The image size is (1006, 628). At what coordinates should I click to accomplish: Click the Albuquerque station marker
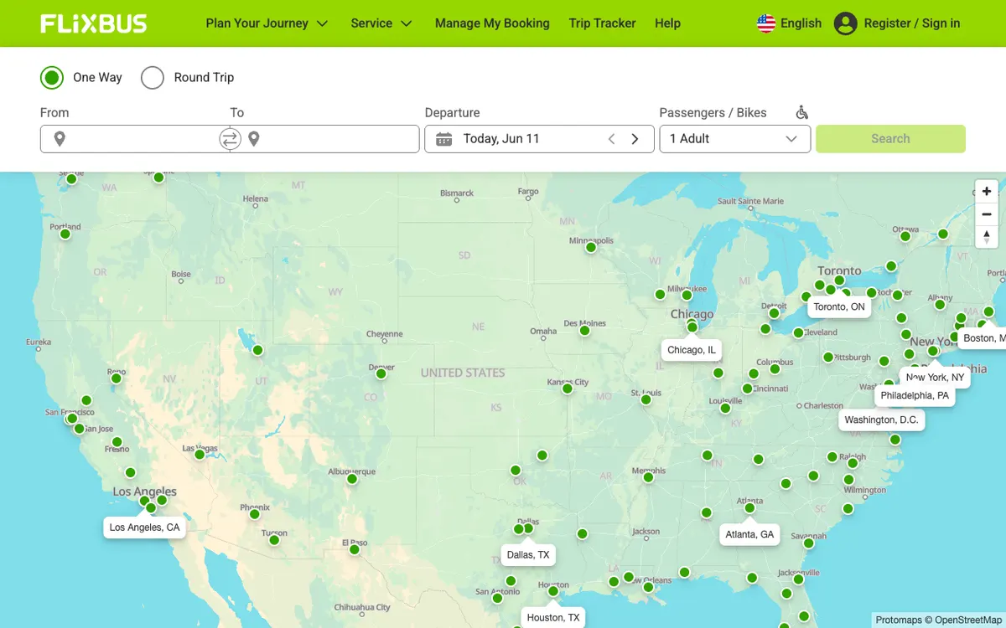coord(352,479)
